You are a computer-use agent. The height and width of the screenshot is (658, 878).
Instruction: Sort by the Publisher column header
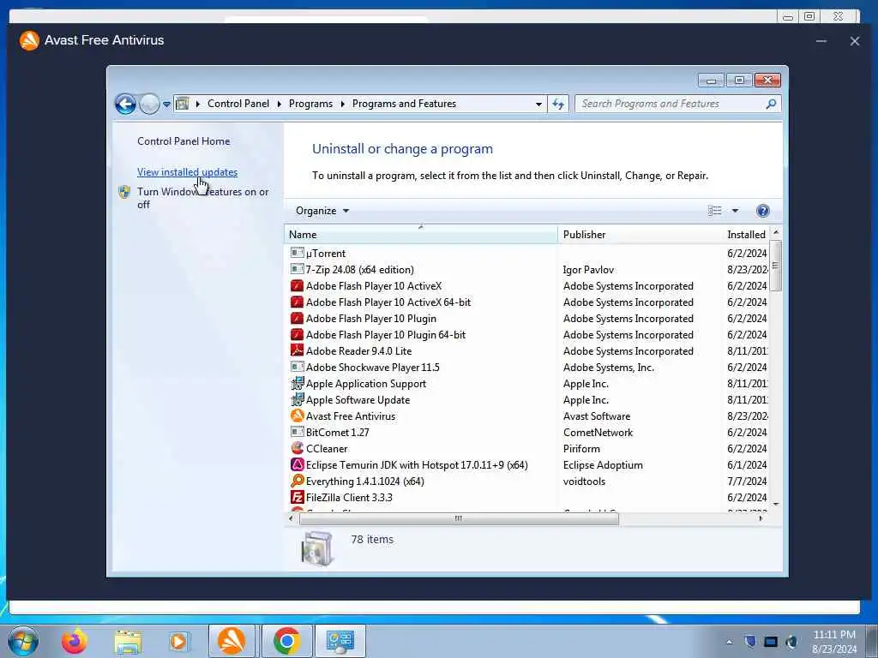coord(640,235)
